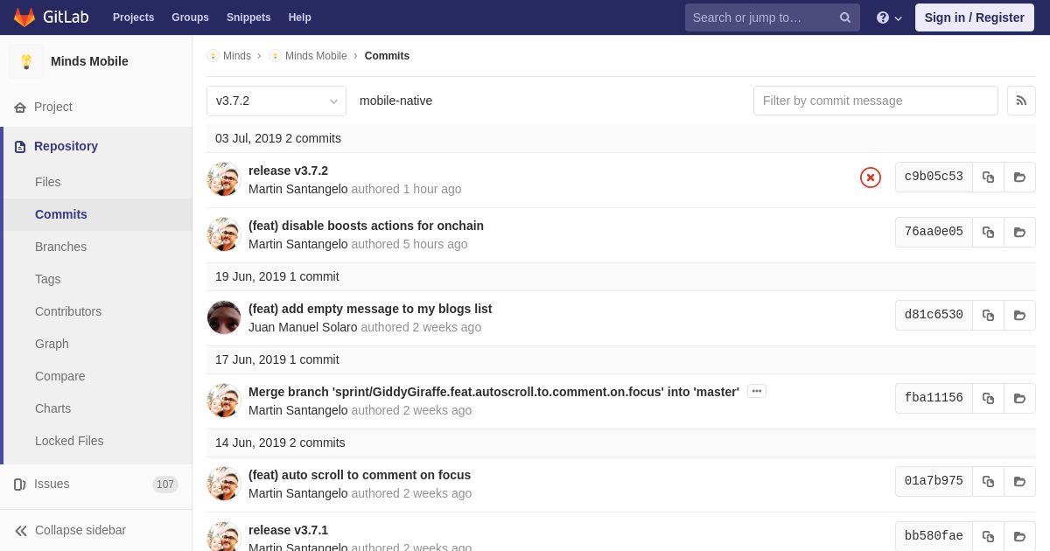Click Sign in / Register button

974,17
